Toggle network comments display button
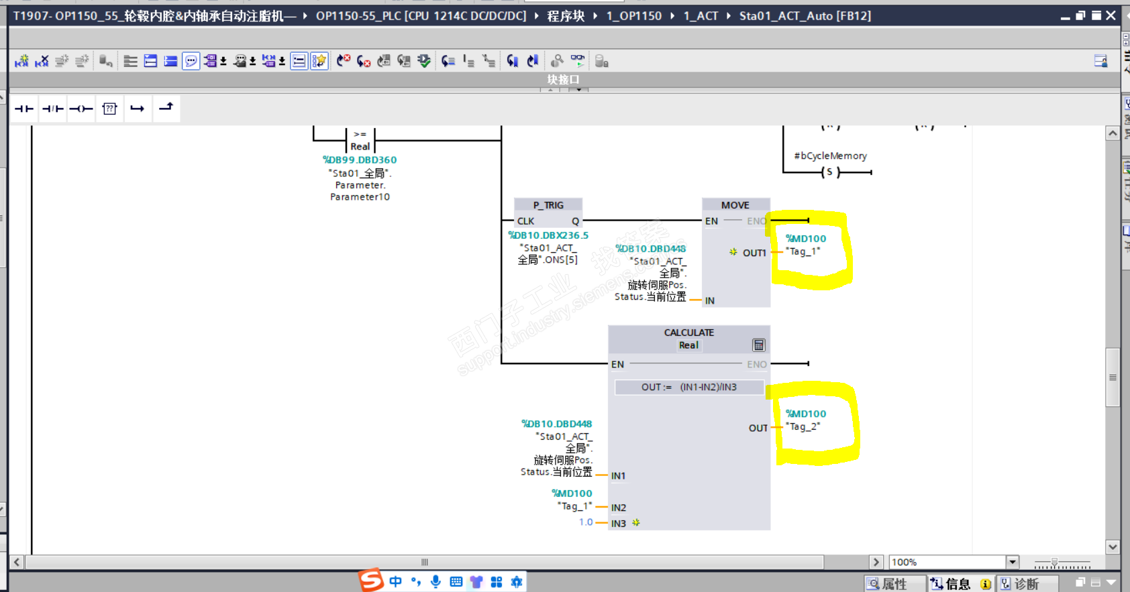1130x592 pixels. click(299, 61)
